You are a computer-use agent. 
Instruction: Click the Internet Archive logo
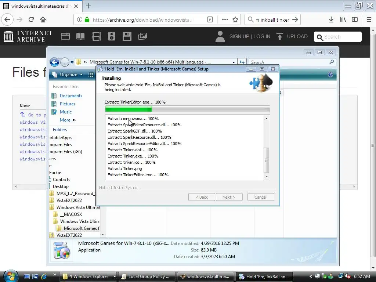pyautogui.click(x=28, y=36)
